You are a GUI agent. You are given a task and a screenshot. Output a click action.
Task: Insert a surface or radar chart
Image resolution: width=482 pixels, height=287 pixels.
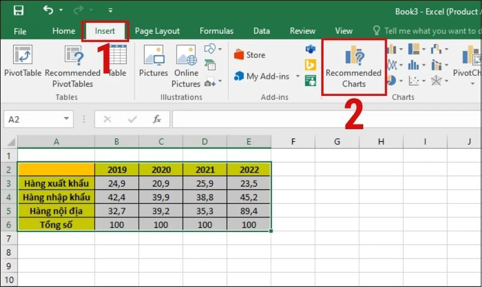(436, 81)
